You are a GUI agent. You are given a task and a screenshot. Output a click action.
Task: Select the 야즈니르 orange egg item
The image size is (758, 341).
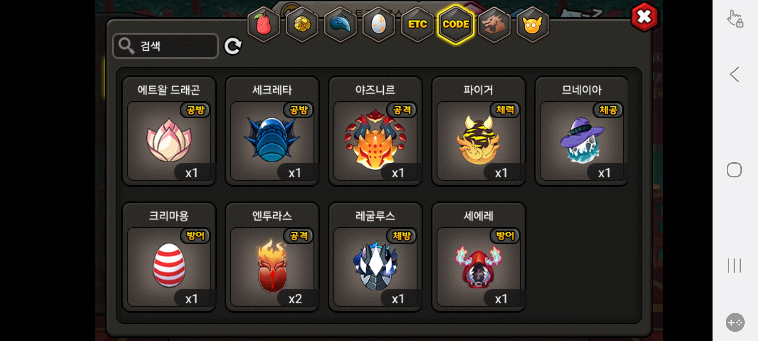375,131
